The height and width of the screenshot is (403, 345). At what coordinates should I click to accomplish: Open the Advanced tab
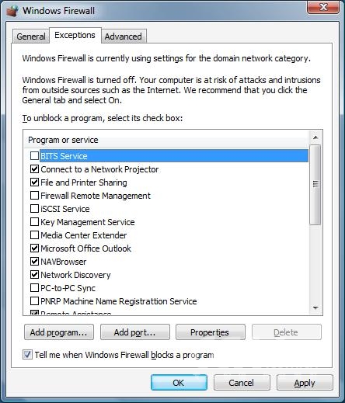(124, 36)
